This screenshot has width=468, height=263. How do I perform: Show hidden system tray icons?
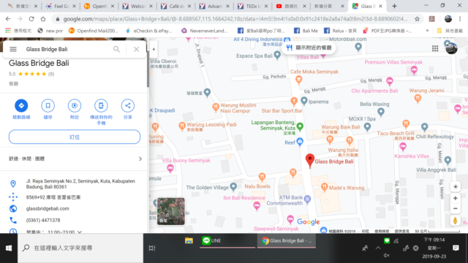point(378,248)
